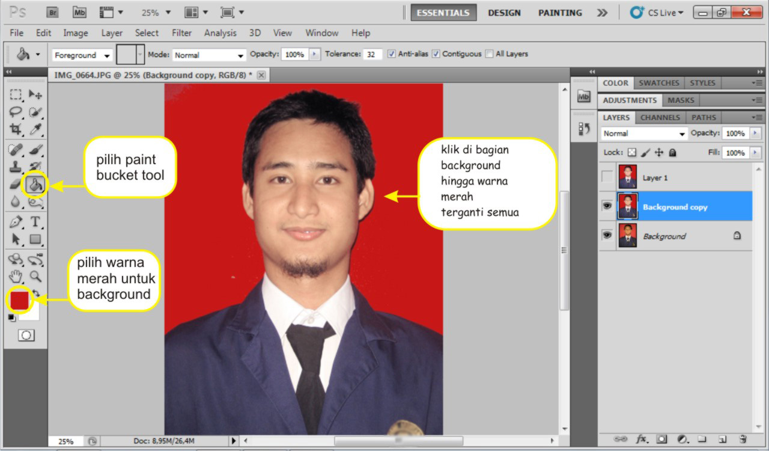
Task: Select the Path Selection arrow tool
Action: (16, 239)
